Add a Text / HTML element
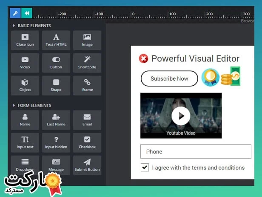This screenshot has height=197, width=262. (x=56, y=40)
